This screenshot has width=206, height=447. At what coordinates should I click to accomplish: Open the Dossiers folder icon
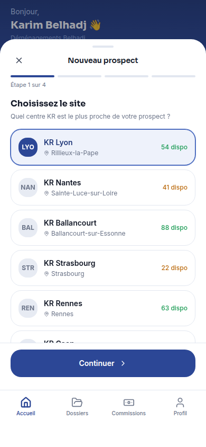pos(77,403)
